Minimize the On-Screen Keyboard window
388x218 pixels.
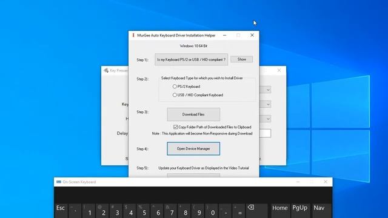298,182
